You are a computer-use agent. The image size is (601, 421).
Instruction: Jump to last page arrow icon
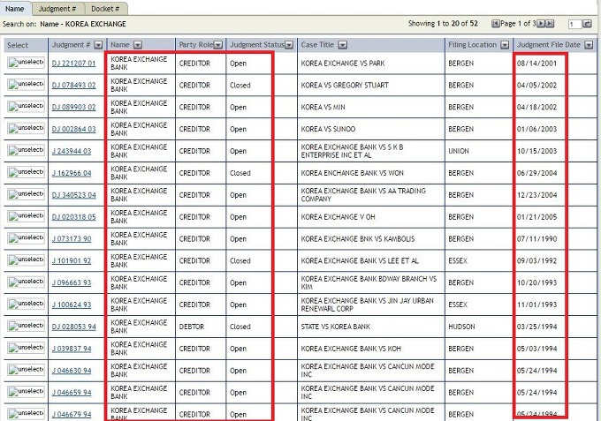point(550,24)
